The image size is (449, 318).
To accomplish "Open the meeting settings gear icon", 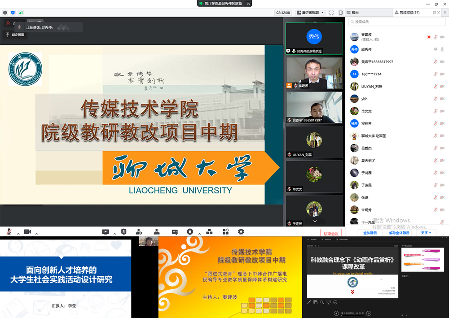I will [241, 231].
